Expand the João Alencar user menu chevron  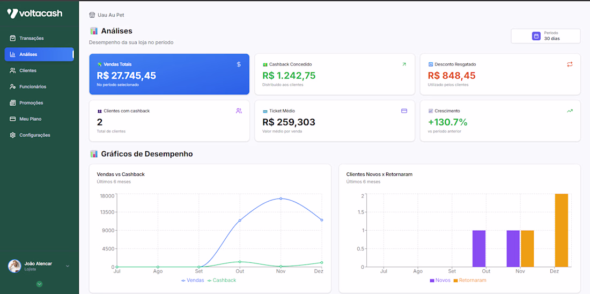coord(68,266)
